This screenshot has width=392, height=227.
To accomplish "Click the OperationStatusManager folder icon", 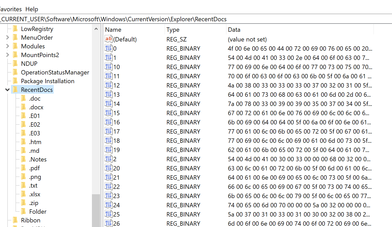I will coord(15,72).
